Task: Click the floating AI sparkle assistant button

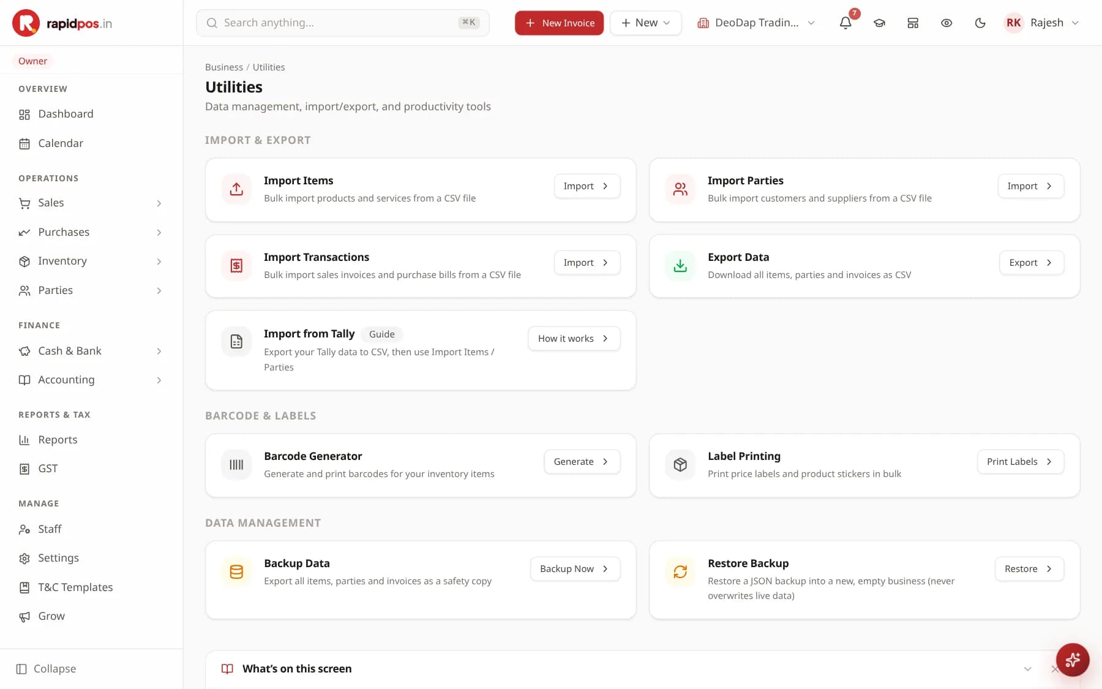Action: point(1073,660)
